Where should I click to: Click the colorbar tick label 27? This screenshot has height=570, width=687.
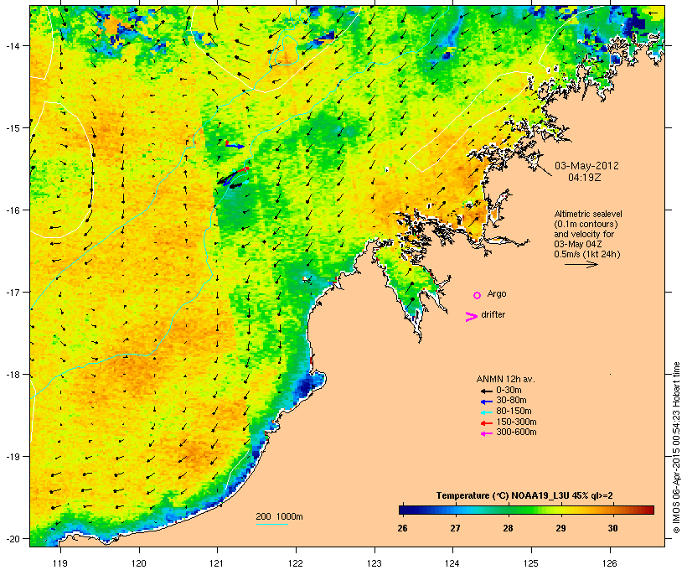click(x=455, y=528)
